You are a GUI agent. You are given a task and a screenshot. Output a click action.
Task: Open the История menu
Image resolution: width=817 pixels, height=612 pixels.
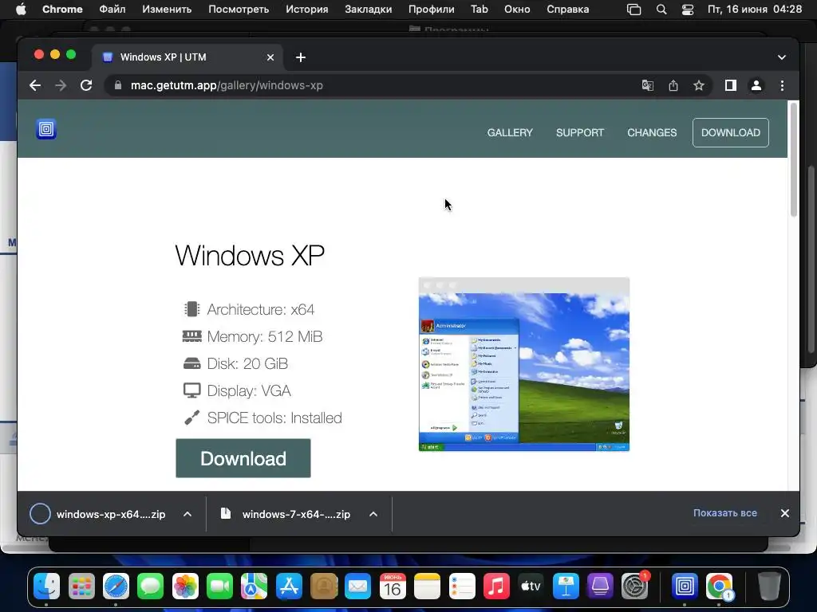pos(307,10)
